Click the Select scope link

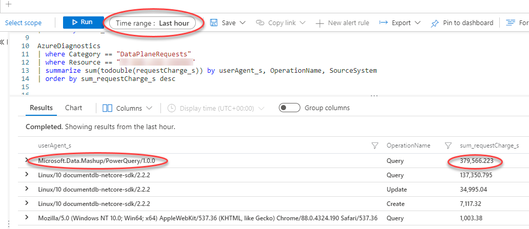(x=23, y=23)
